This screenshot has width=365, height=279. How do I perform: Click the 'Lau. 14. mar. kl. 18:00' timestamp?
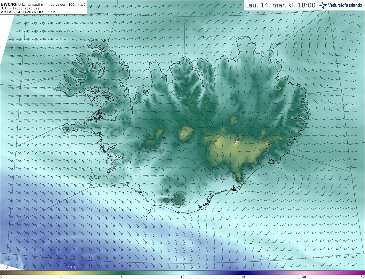(x=280, y=5)
